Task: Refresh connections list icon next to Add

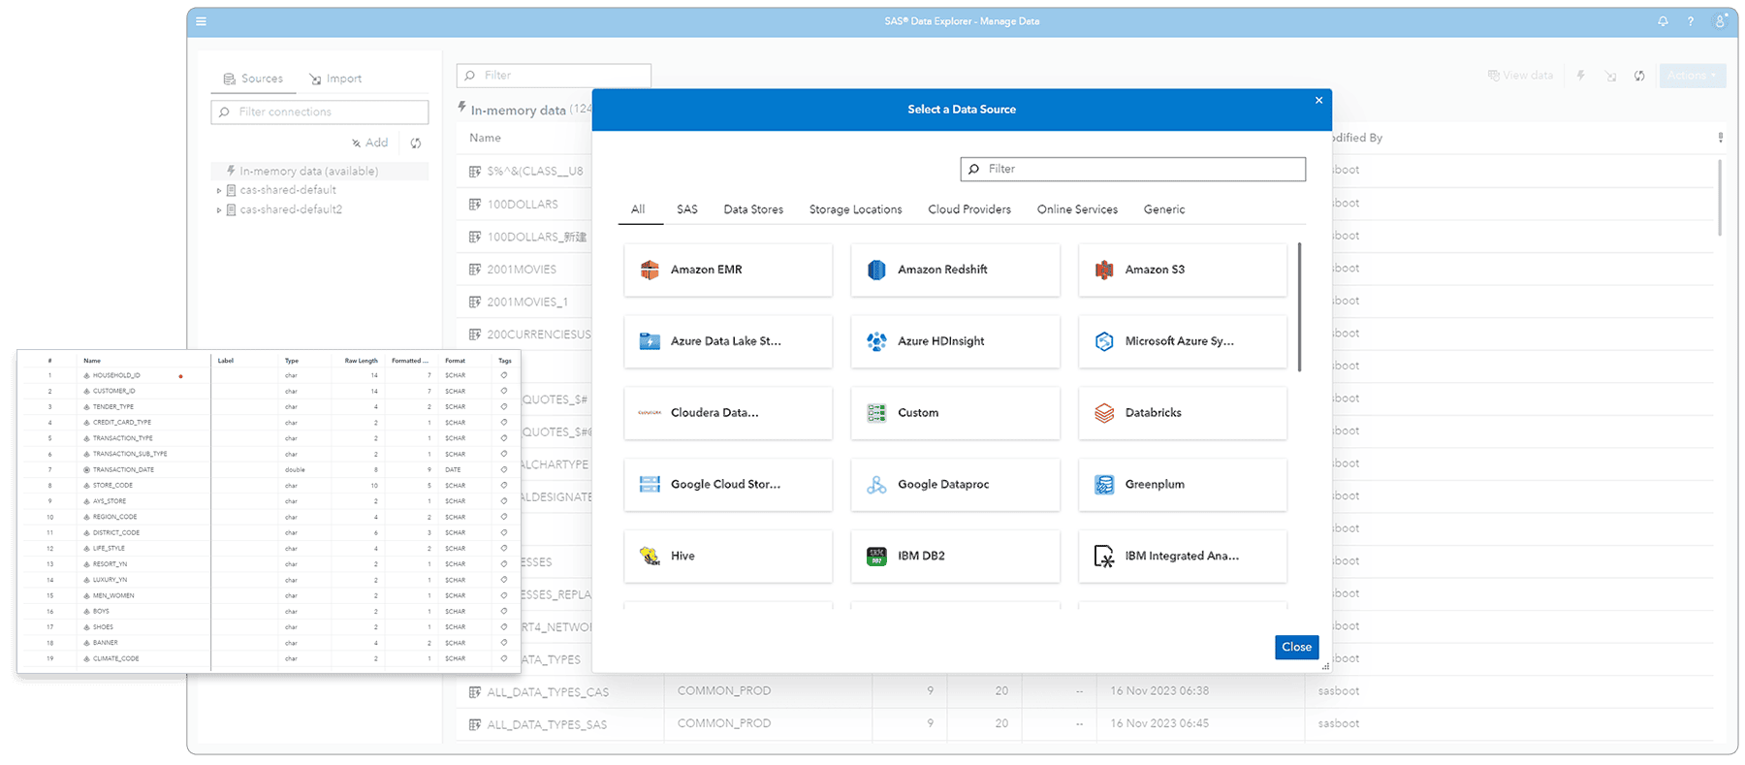Action: coord(416,143)
